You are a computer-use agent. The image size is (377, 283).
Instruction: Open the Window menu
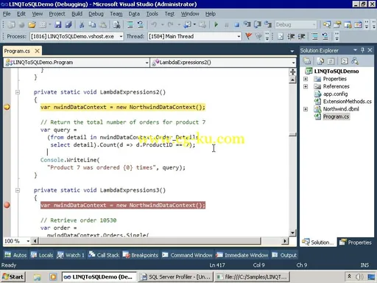[190, 14]
